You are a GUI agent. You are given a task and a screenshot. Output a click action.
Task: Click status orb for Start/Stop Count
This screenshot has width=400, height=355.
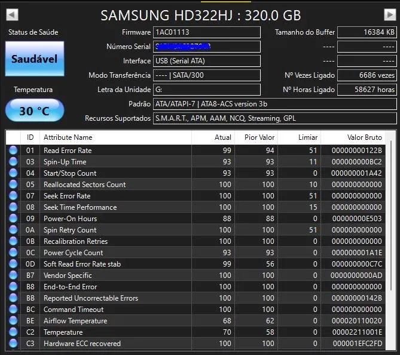(13, 173)
